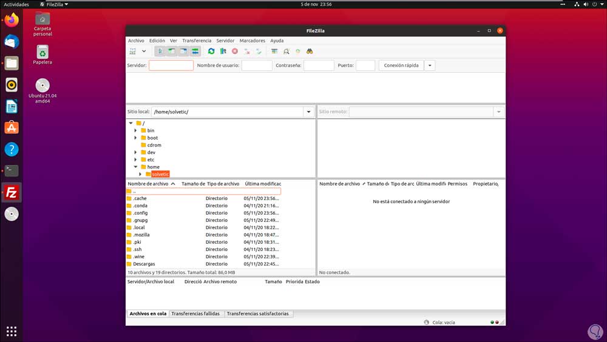Click activity indicator lights in status bar
The image size is (607, 342).
click(x=494, y=322)
